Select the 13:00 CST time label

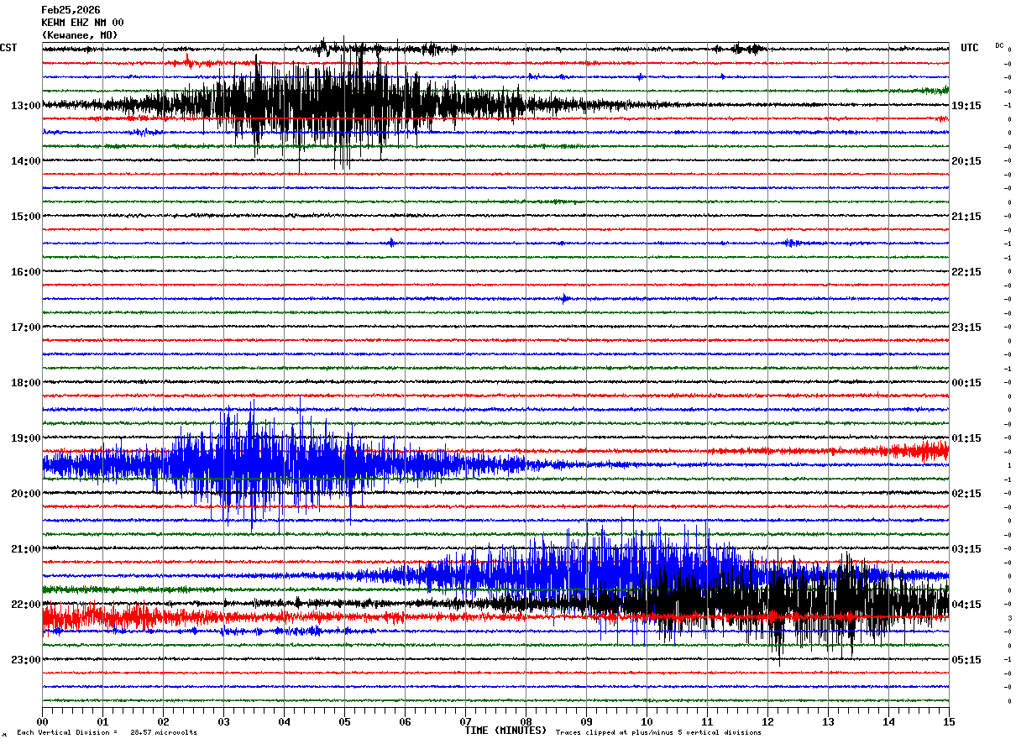(26, 106)
